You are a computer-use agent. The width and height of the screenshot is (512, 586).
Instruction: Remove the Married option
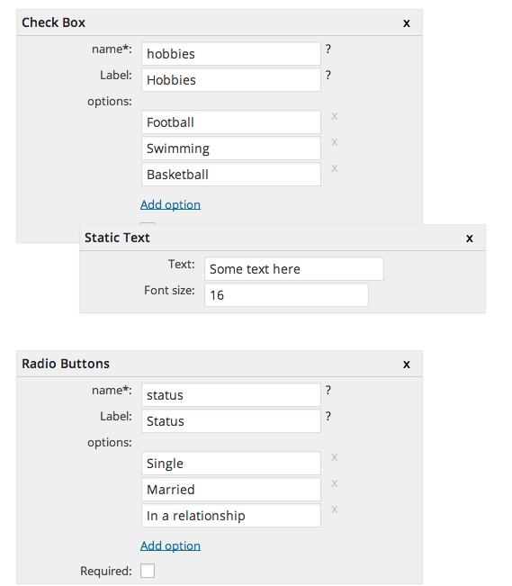coord(334,483)
